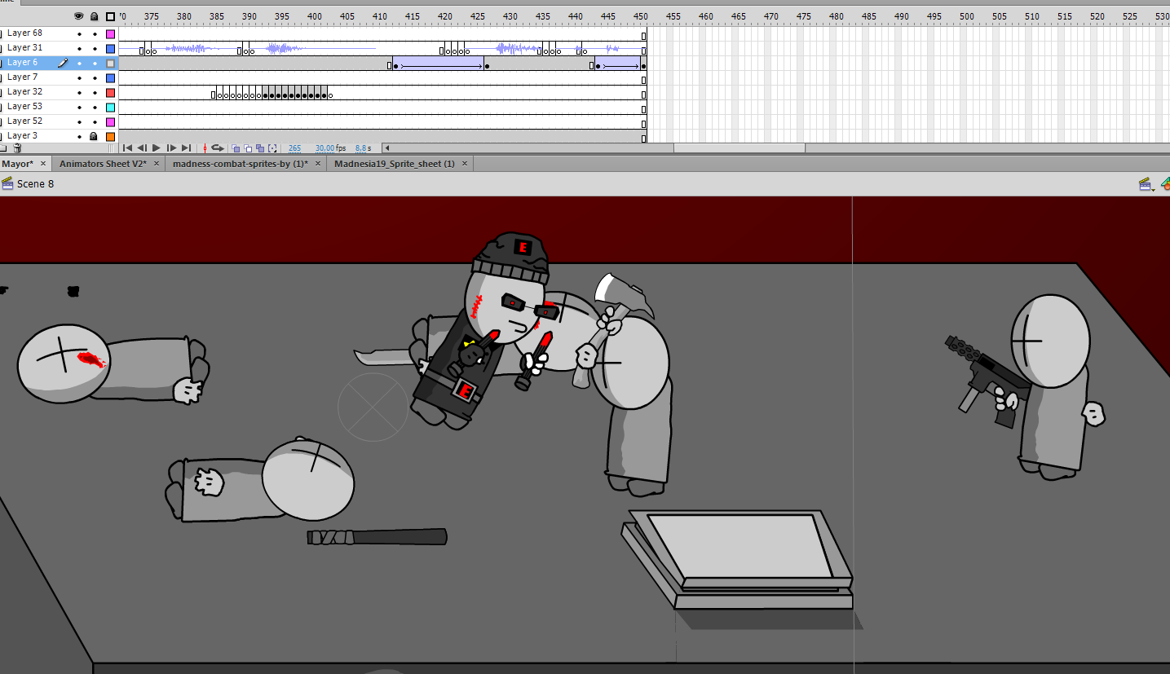Select Layer 53 in timeline
Screen dimensions: 1170x674
tap(24, 107)
